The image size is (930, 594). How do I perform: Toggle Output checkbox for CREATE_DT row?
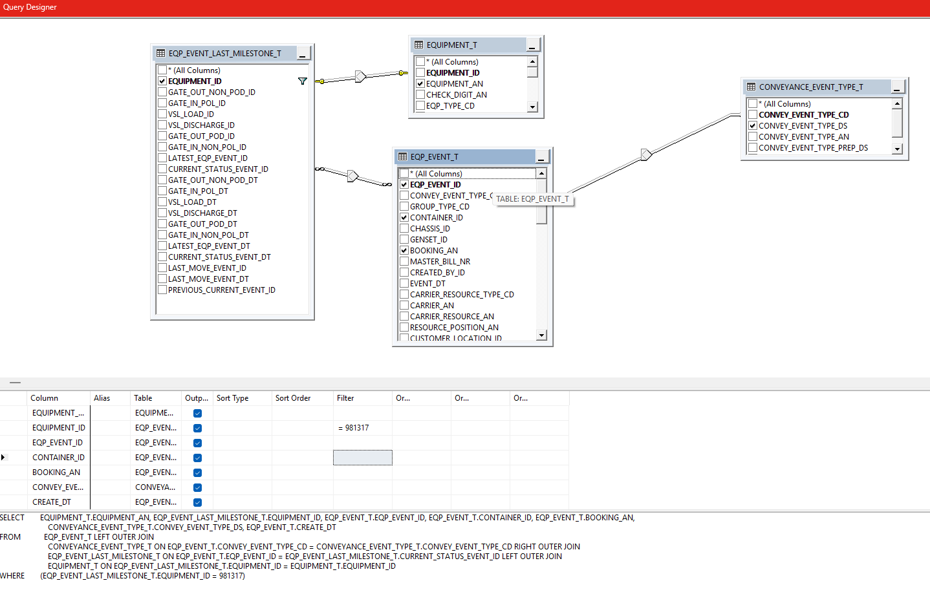pyautogui.click(x=197, y=502)
